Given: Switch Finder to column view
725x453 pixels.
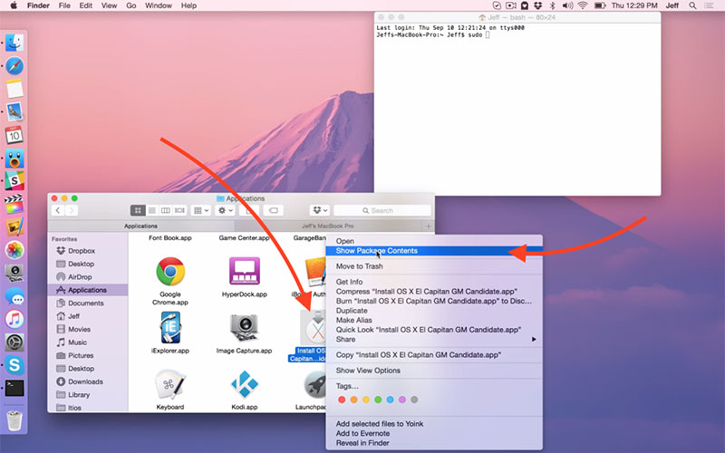Looking at the screenshot, I should tap(166, 210).
